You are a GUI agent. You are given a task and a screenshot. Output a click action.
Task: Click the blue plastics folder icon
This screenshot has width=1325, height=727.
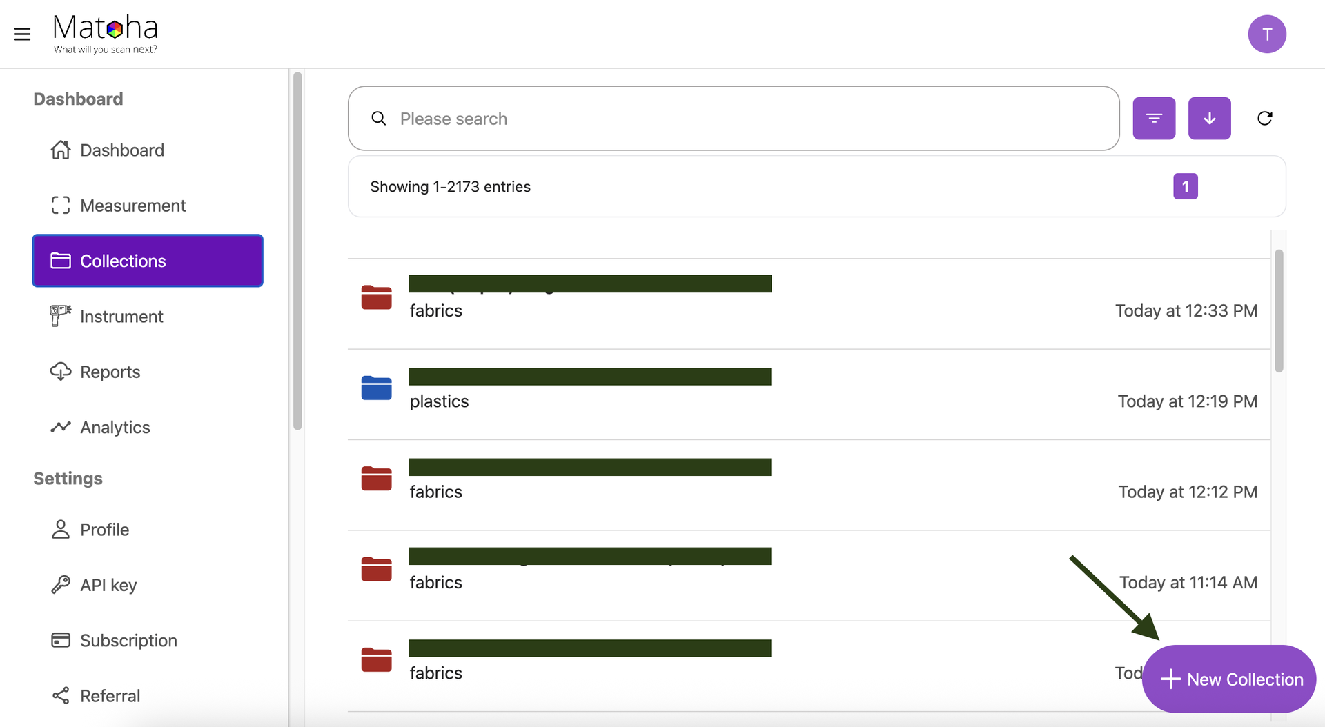coord(376,388)
